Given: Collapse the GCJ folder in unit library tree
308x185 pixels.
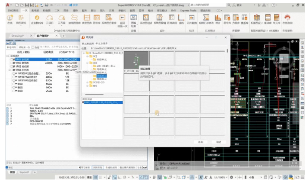Looking at the screenshot, I should tap(87, 56).
